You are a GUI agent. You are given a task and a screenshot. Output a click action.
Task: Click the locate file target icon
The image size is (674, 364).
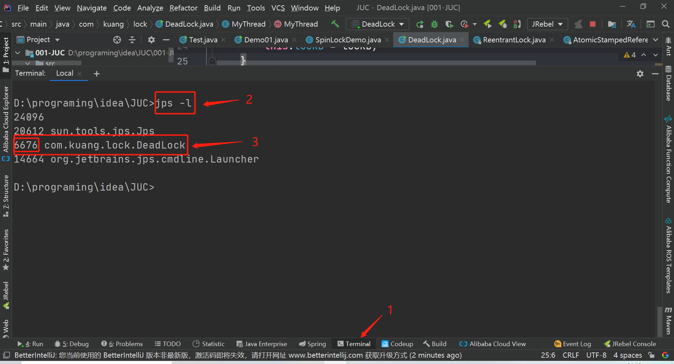[117, 40]
